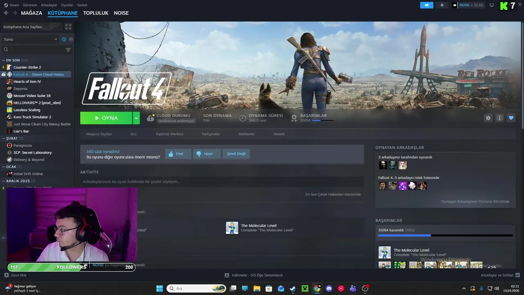The width and height of the screenshot is (524, 295).
Task: Open İndirmeler downloads status
Action: click(x=254, y=275)
